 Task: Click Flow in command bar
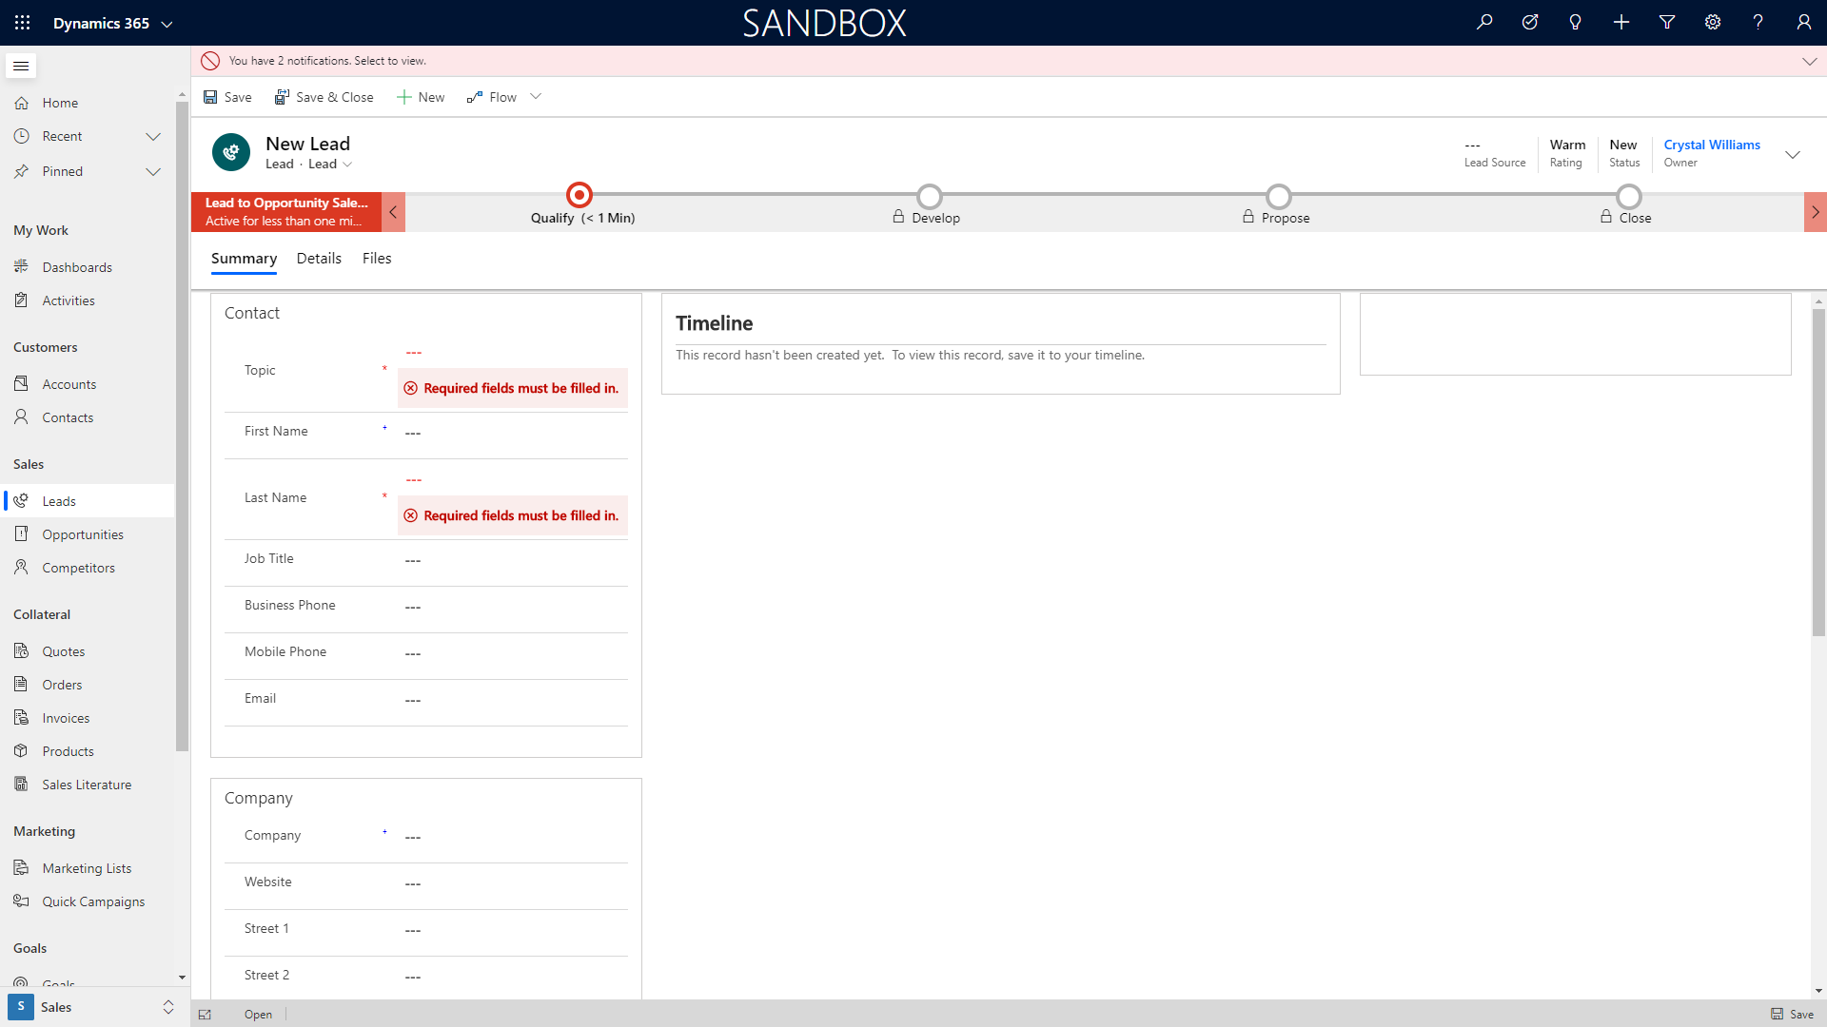pos(492,97)
